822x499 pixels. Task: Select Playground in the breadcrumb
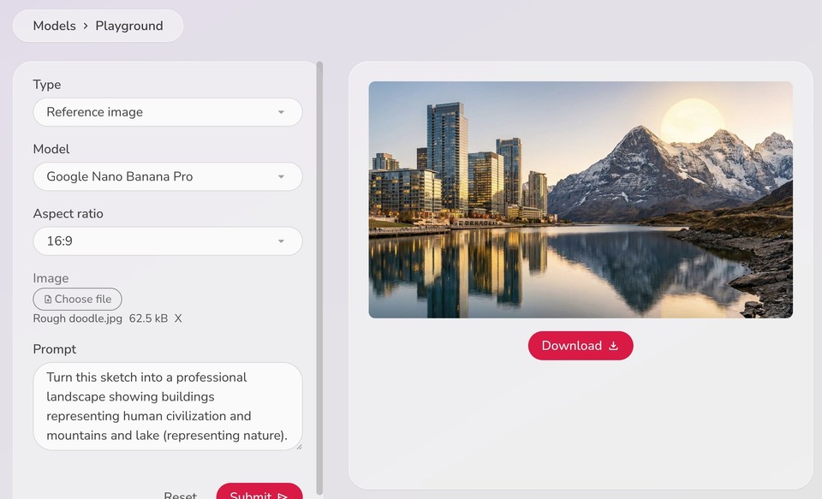pos(129,26)
